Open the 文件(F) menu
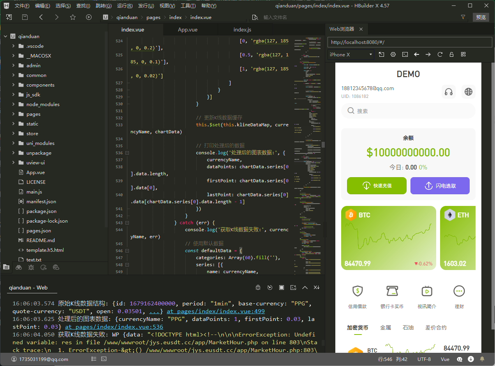 click(22, 6)
